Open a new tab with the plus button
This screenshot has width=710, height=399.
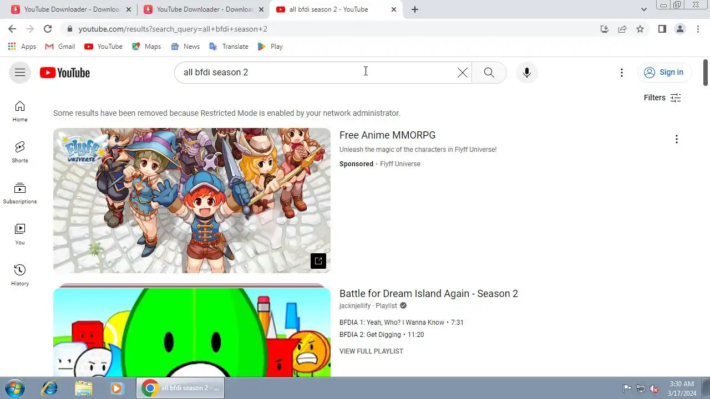coord(415,9)
